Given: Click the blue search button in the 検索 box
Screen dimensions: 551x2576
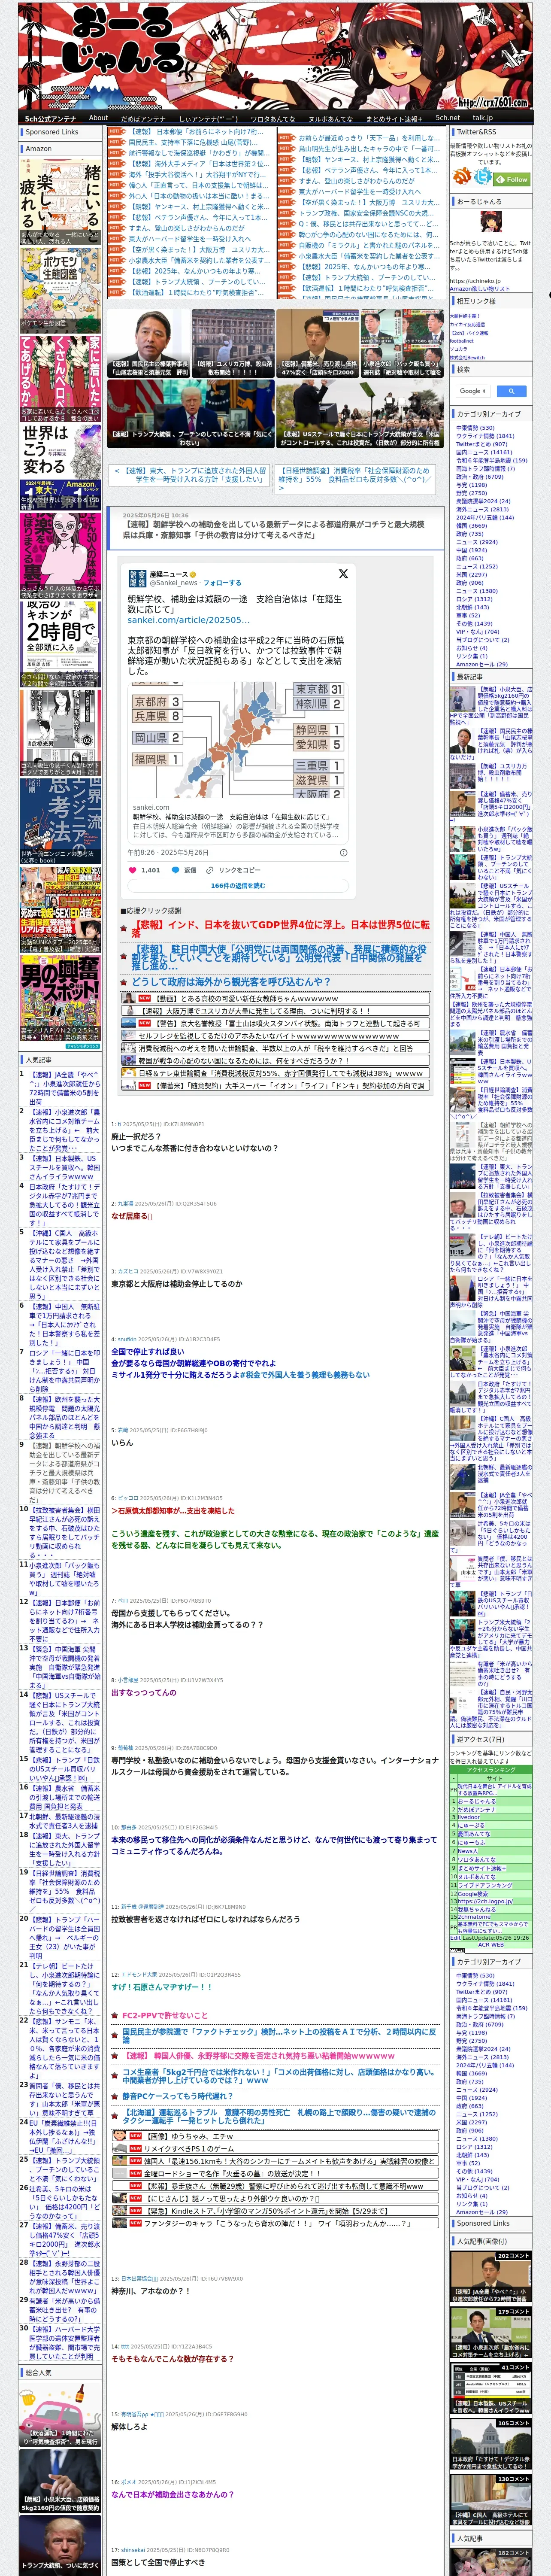Looking at the screenshot, I should [x=511, y=391].
